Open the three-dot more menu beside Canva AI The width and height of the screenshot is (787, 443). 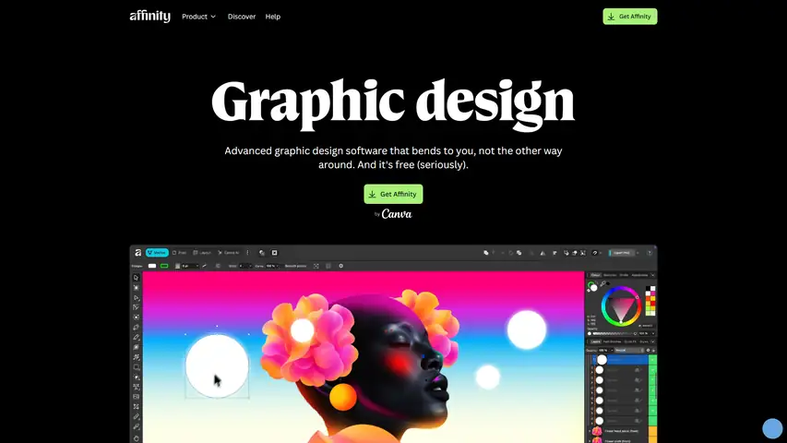pyautogui.click(x=247, y=253)
